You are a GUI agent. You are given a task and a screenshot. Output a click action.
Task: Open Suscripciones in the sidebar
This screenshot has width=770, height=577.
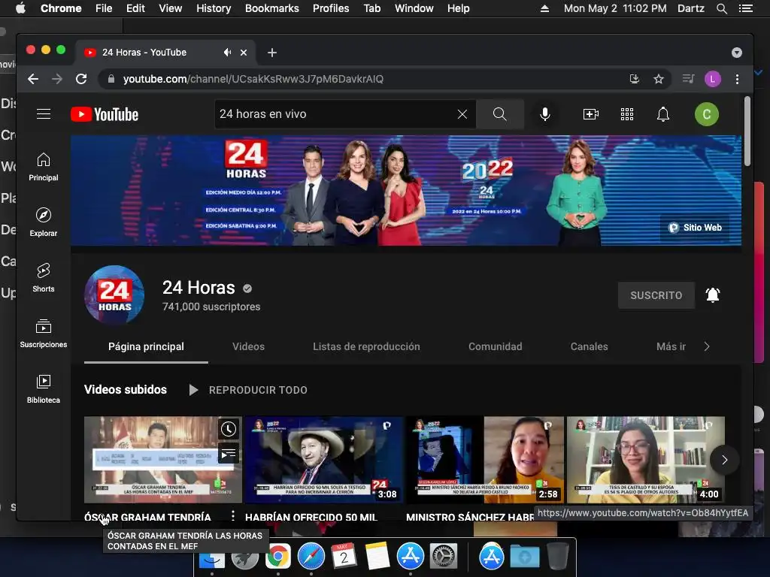43,334
